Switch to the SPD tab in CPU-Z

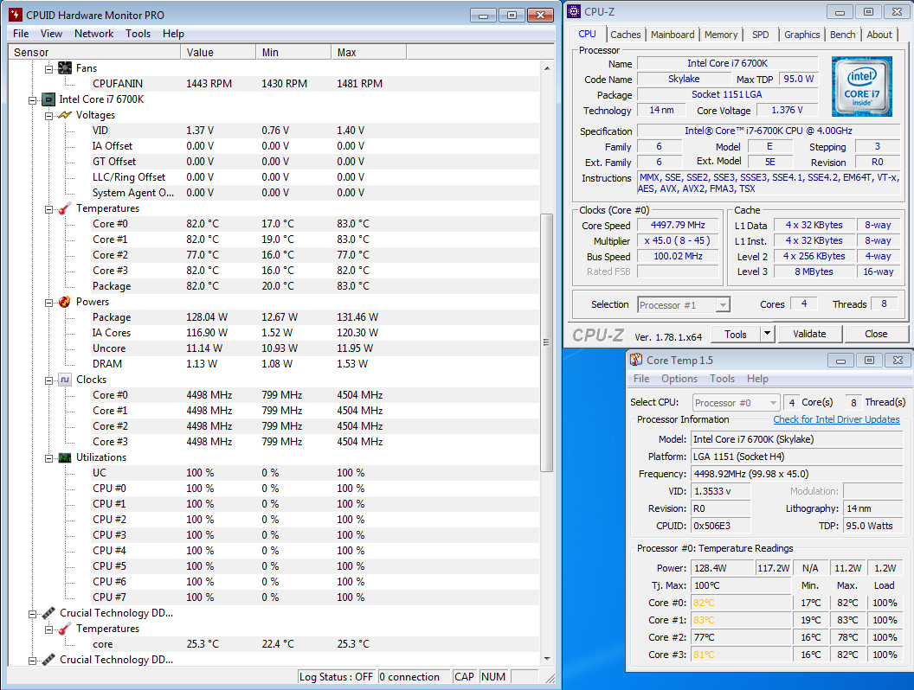click(760, 35)
